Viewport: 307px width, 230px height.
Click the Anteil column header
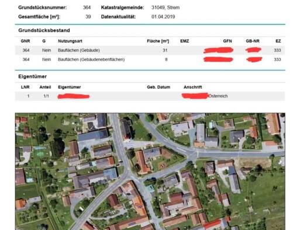(45, 87)
